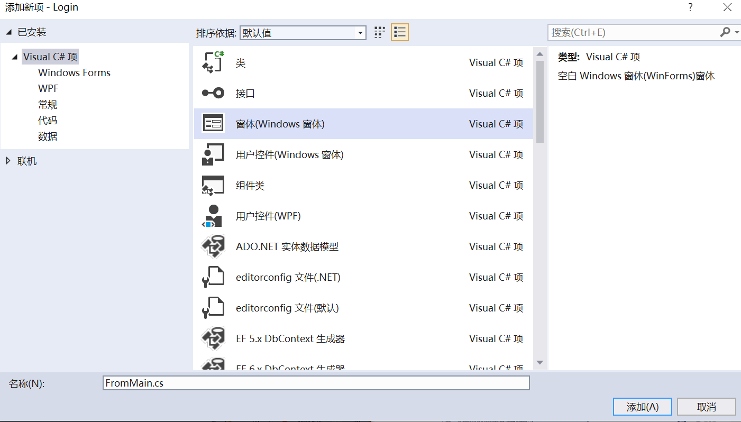Select EF 5.x DbContext 生成器 row text

click(290, 339)
